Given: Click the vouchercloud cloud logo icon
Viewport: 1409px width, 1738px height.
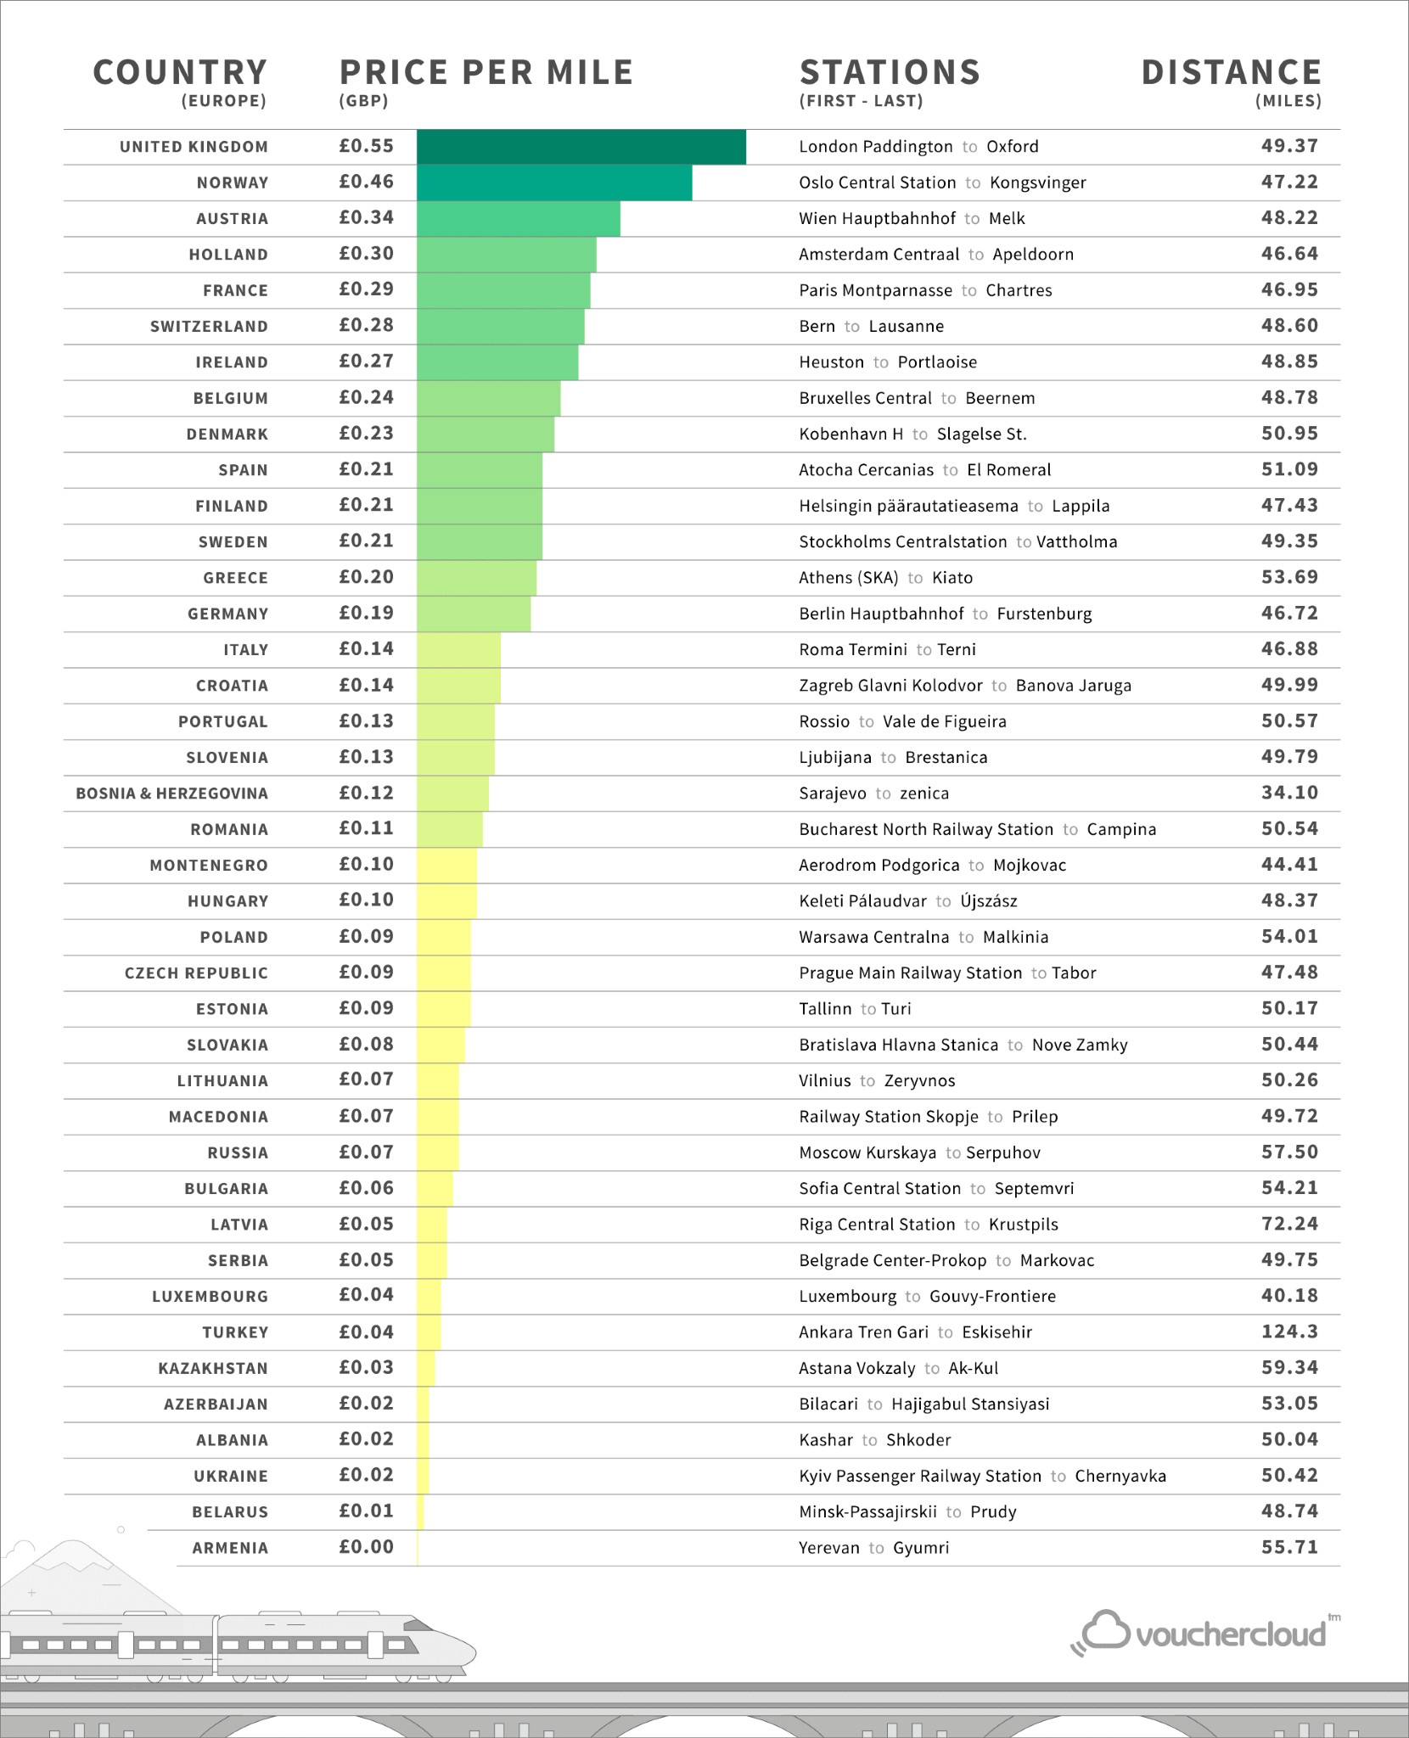Looking at the screenshot, I should (x=1101, y=1633).
